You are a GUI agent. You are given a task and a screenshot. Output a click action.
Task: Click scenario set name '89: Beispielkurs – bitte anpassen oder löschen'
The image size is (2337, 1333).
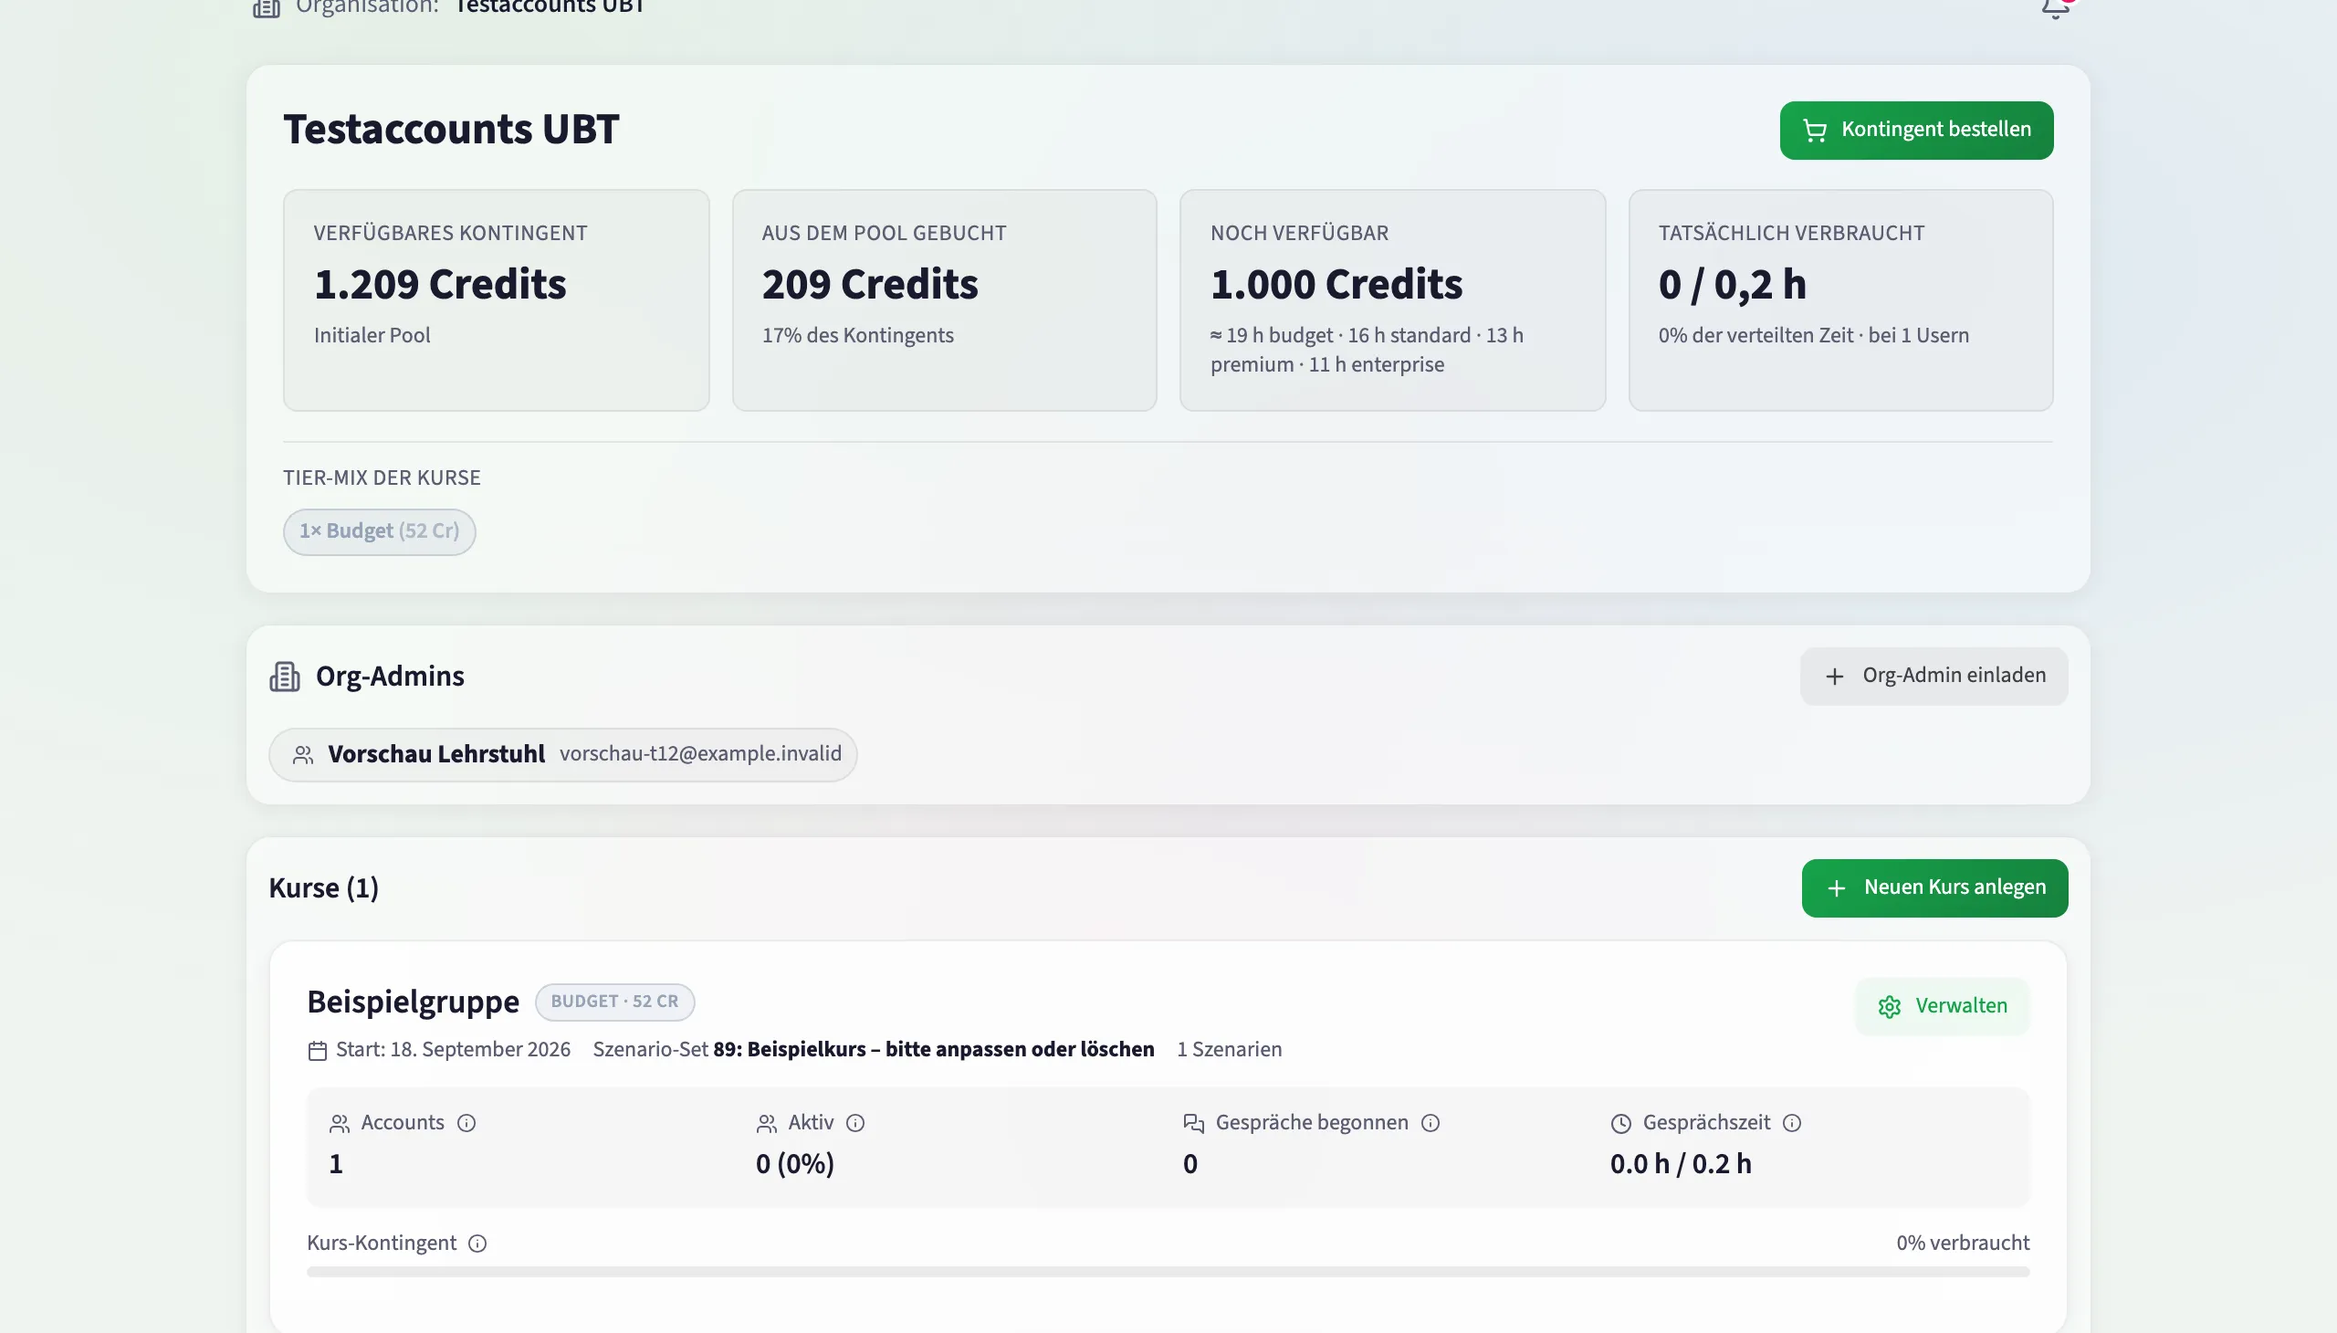934,1050
